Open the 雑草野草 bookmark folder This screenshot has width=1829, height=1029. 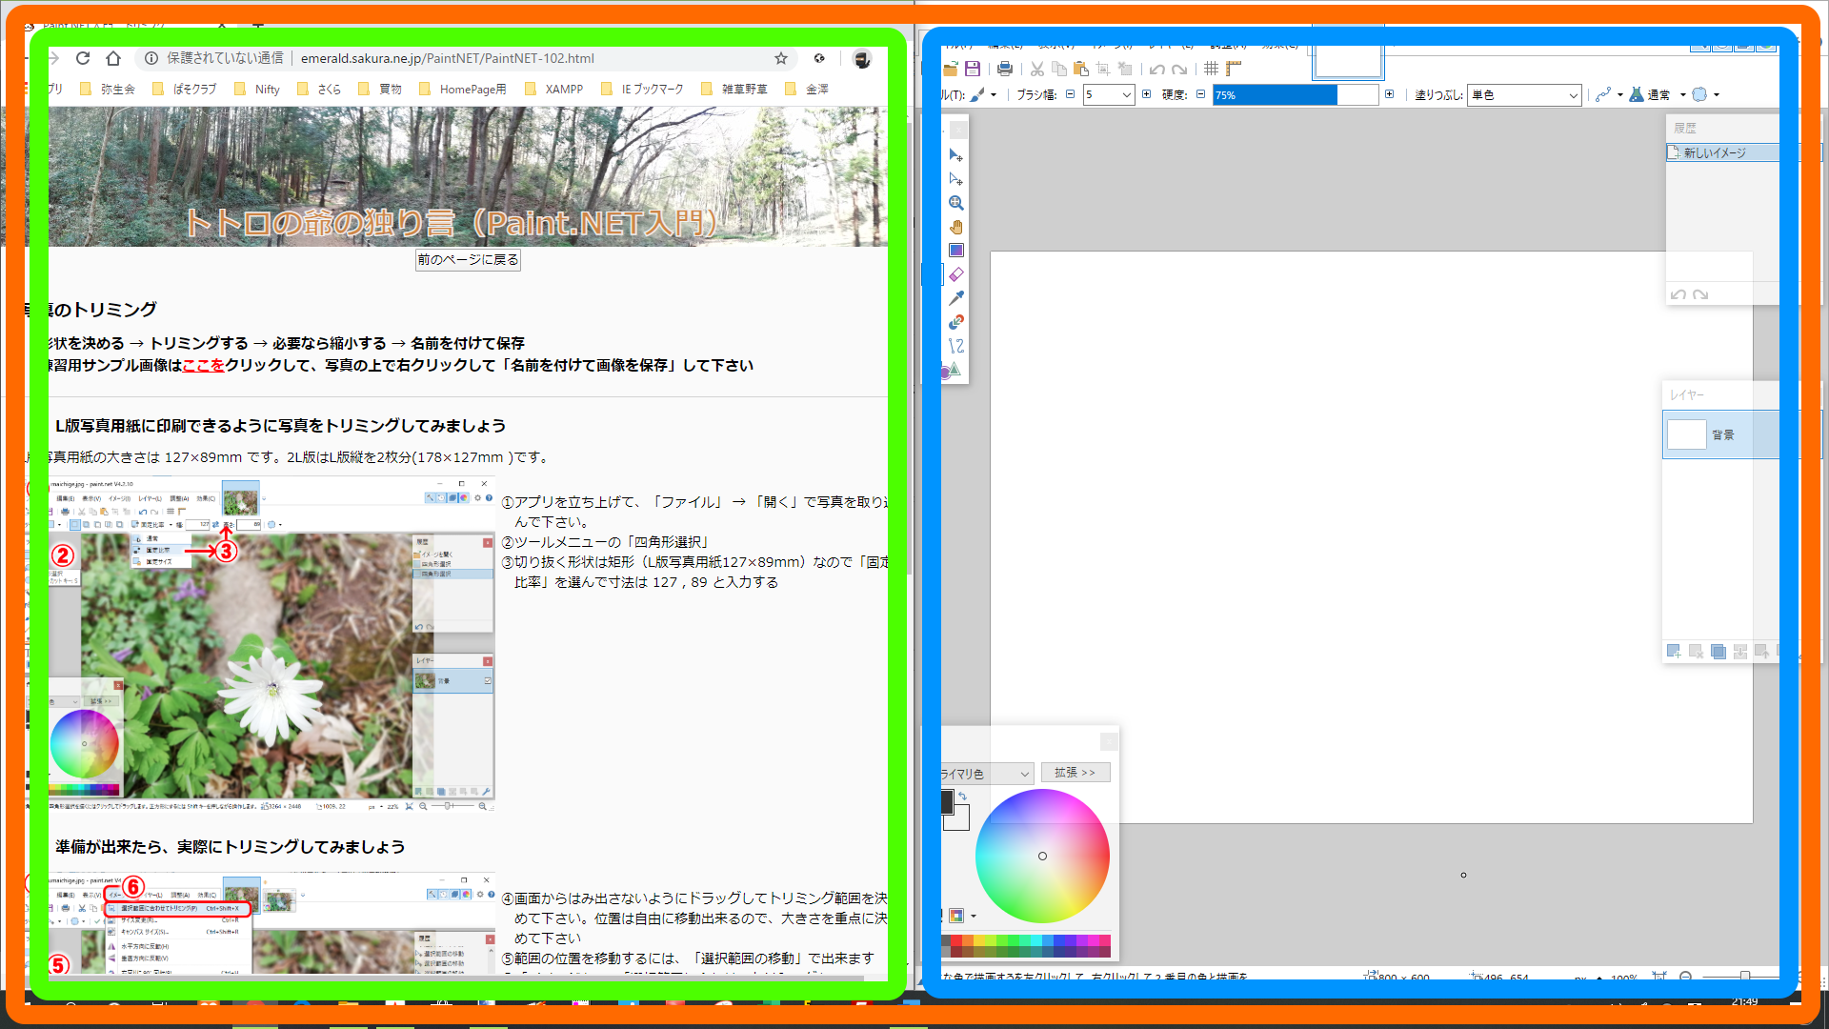[x=734, y=89]
